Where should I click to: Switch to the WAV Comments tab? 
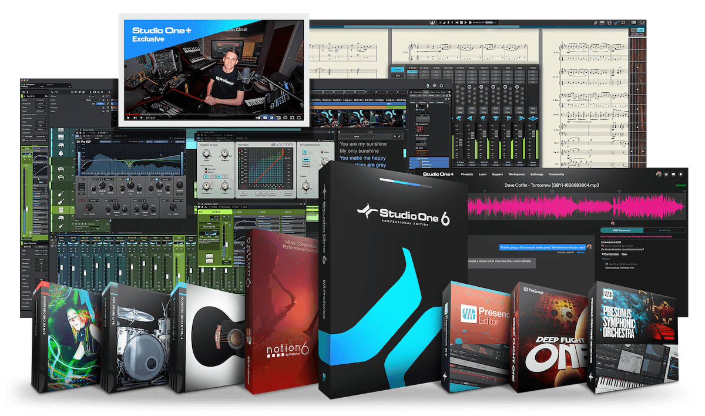pos(622,230)
